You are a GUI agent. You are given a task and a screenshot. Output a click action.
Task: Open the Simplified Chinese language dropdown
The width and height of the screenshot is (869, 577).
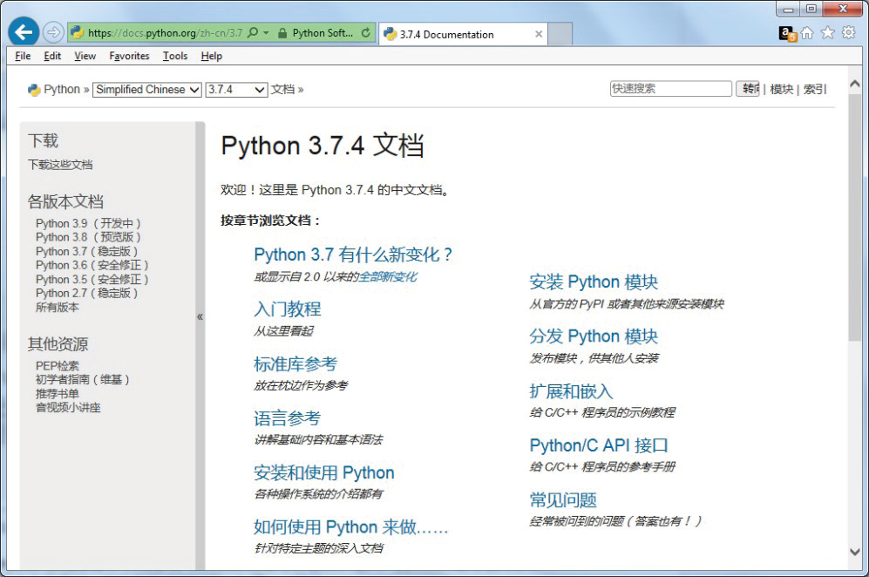point(146,89)
